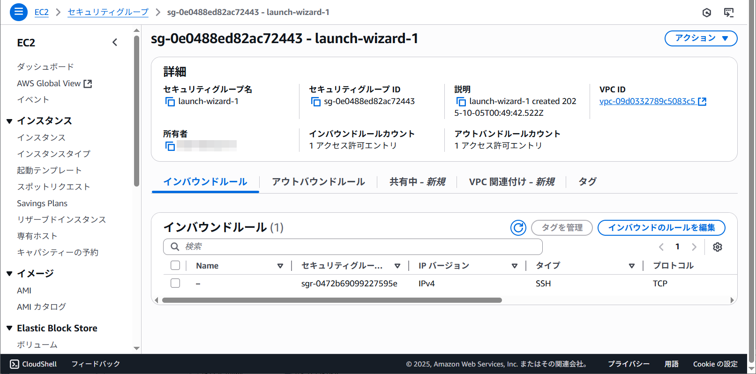The height and width of the screenshot is (374, 756).
Task: Refresh the inbound rules list
Action: pyautogui.click(x=518, y=228)
